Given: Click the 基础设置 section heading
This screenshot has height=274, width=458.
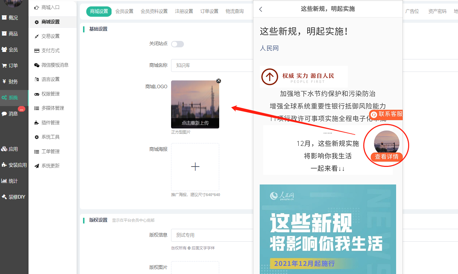Looking at the screenshot, I should coord(98,29).
